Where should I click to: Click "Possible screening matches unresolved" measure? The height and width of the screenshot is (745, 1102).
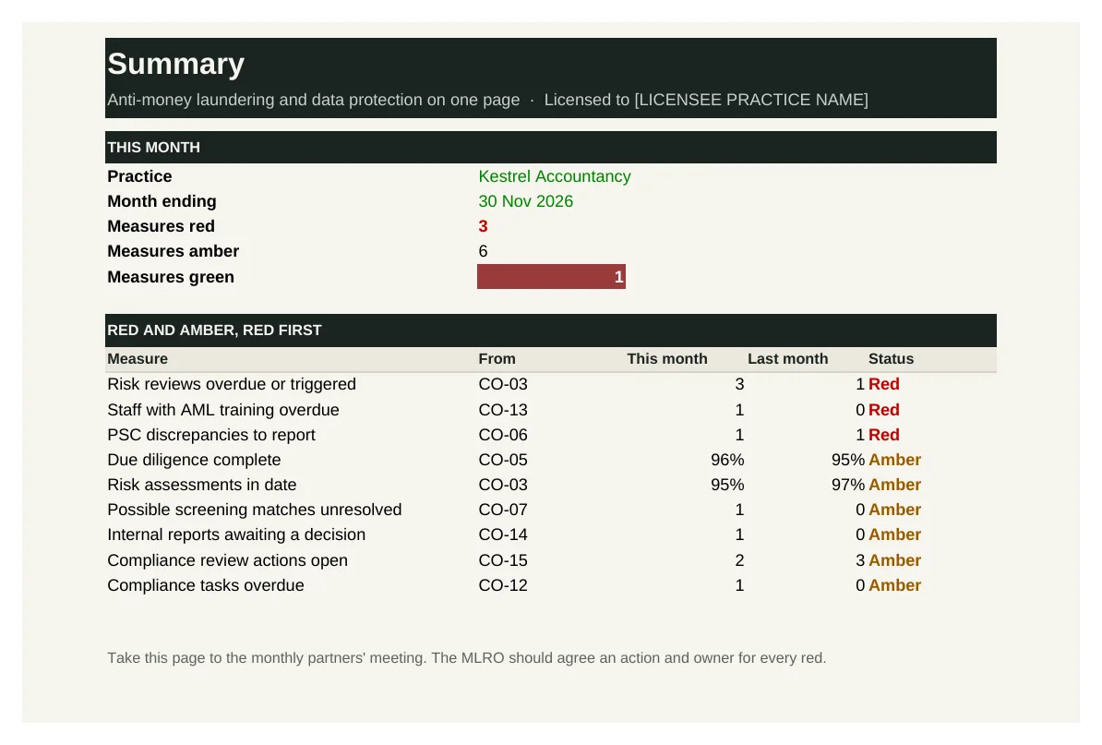click(x=255, y=510)
